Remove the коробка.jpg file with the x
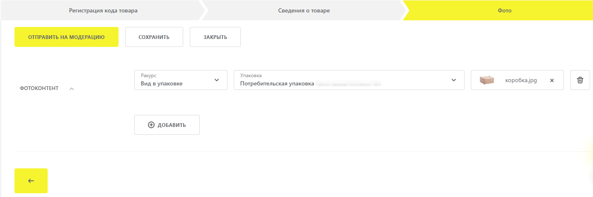Image resolution: width=593 pixels, height=197 pixels. (x=552, y=80)
